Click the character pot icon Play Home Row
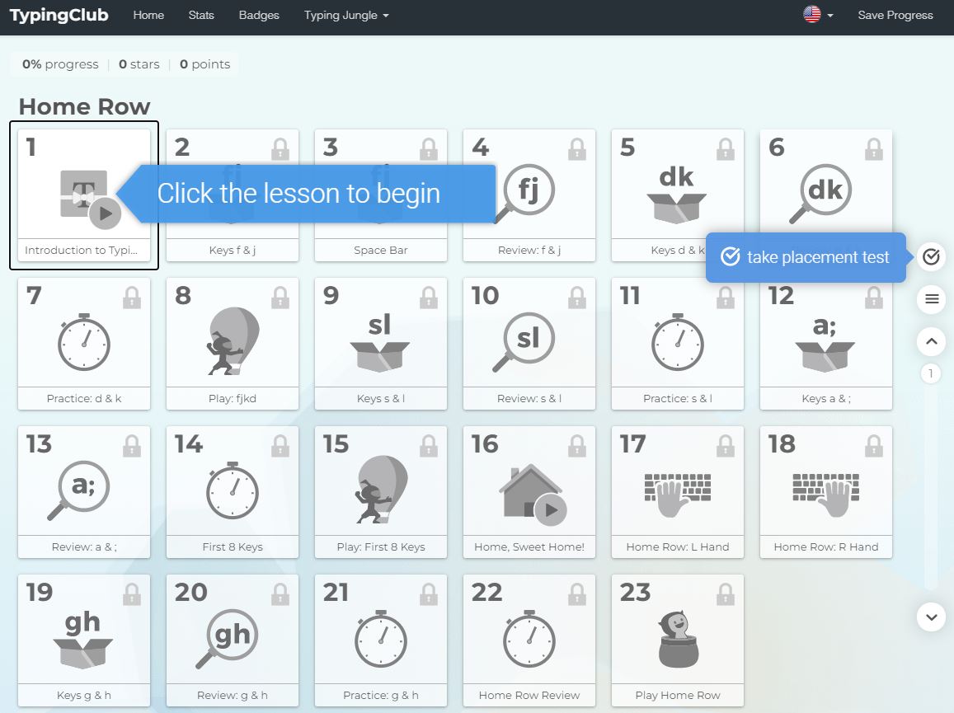This screenshot has height=713, width=954. click(x=678, y=640)
